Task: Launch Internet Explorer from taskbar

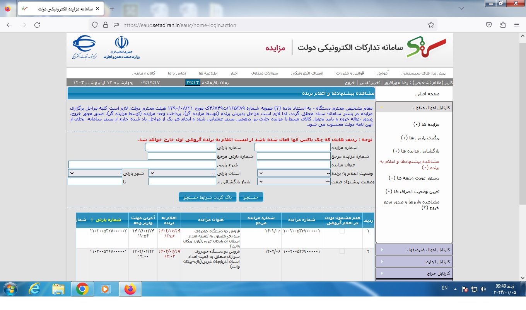Action: pyautogui.click(x=34, y=289)
